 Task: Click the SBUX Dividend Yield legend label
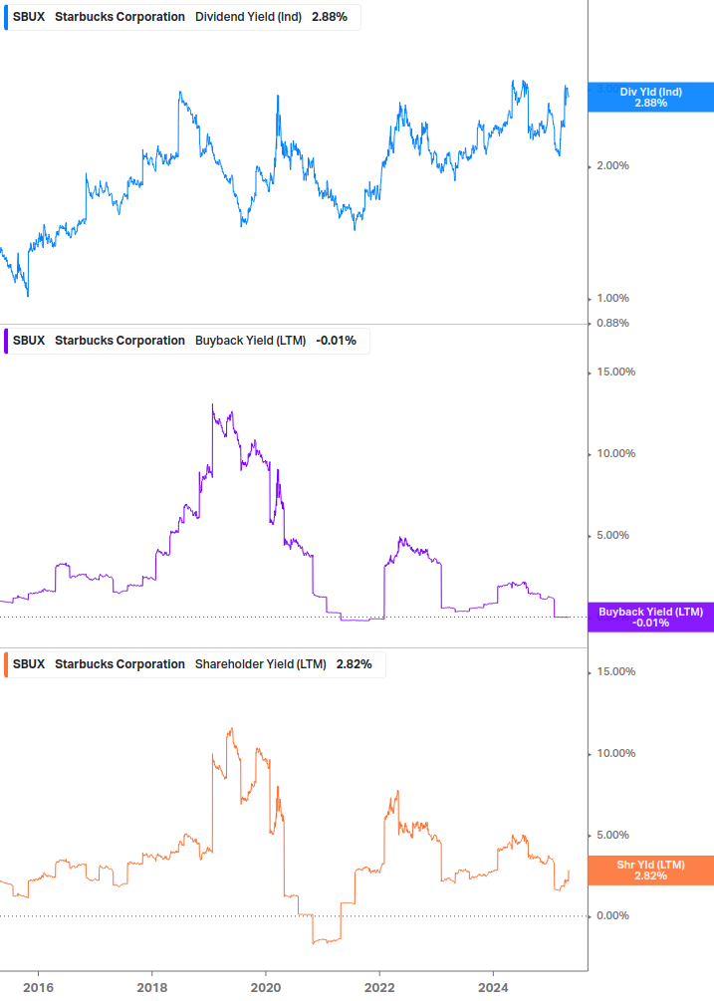[182, 17]
